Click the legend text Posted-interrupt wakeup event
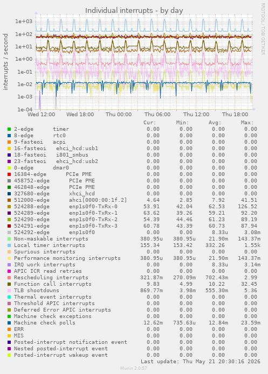Screen dimensions: 268x374 61,355
